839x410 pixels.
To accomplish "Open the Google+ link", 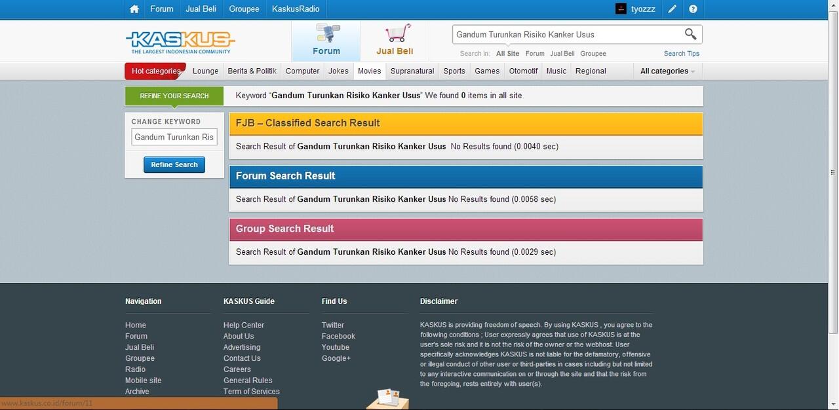I will 336,358.
